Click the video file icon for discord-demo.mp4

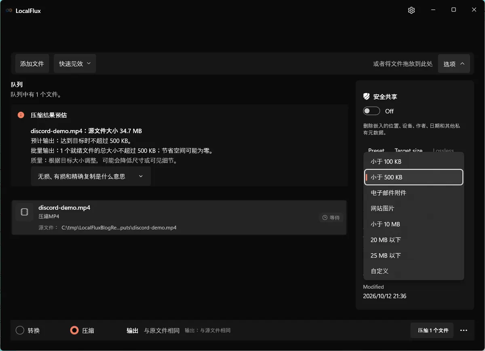[24, 212]
